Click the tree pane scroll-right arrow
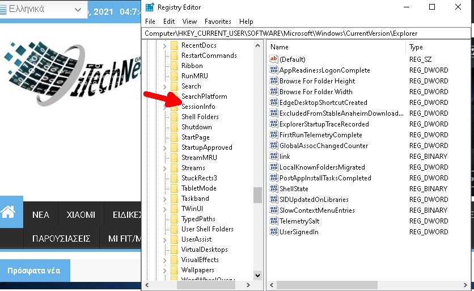 pos(248,285)
